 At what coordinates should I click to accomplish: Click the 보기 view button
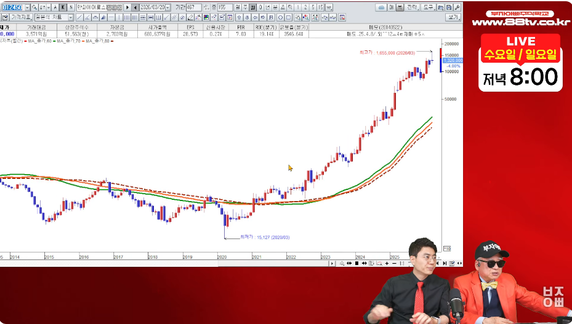coord(453,17)
